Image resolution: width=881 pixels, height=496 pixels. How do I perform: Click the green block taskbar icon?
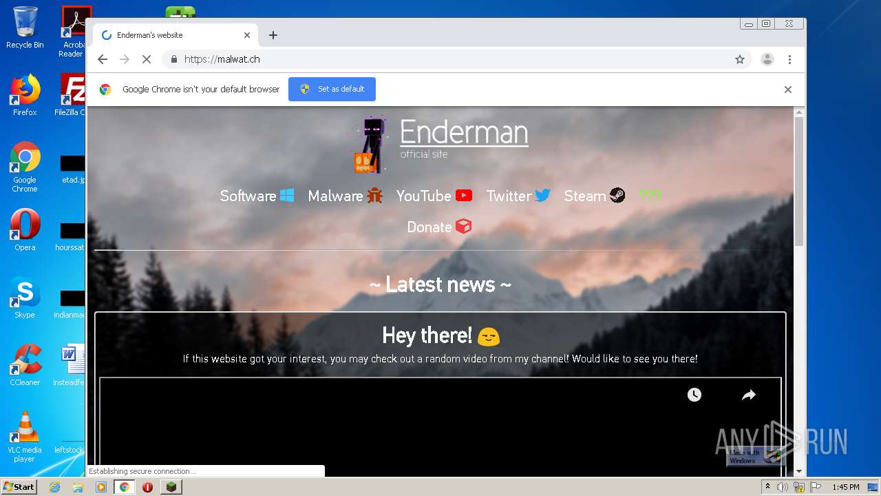coord(171,487)
